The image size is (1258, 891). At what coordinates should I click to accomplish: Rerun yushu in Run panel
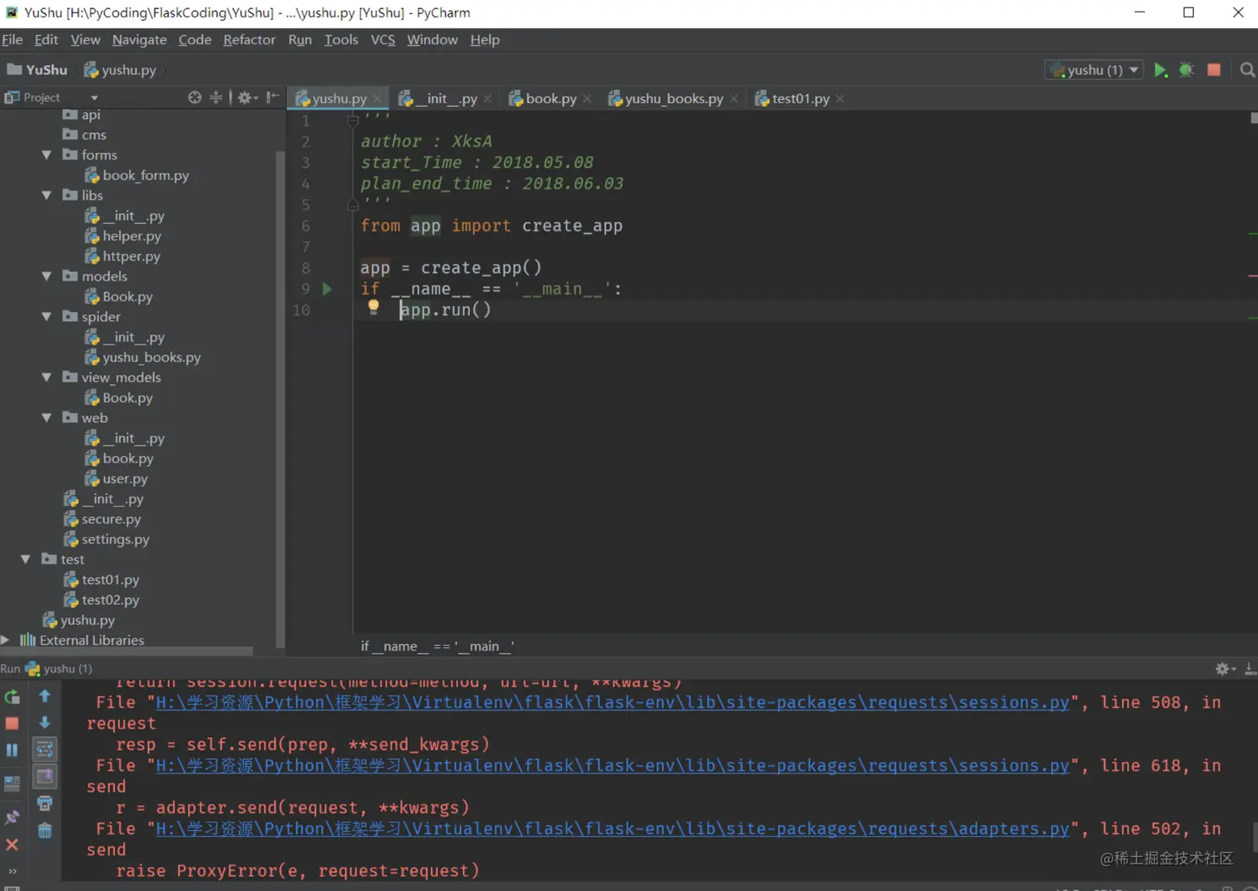12,696
